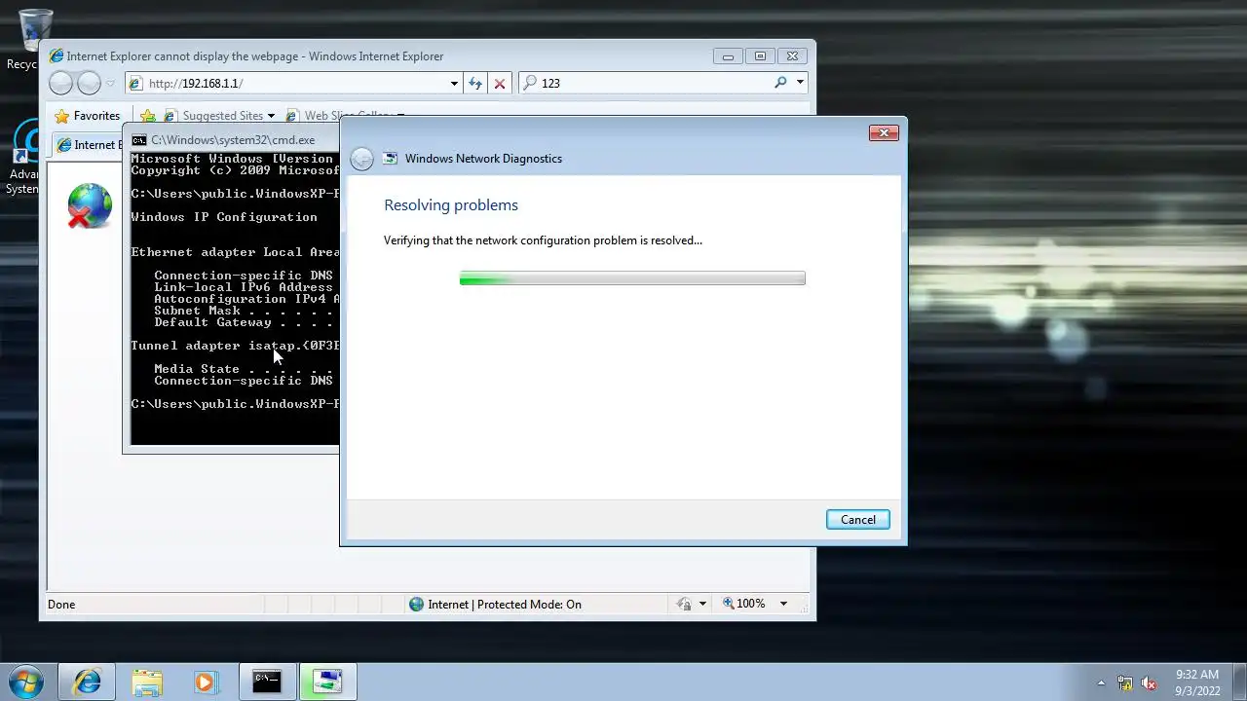Expand the address bar URL dropdown
The height and width of the screenshot is (701, 1247).
point(453,83)
